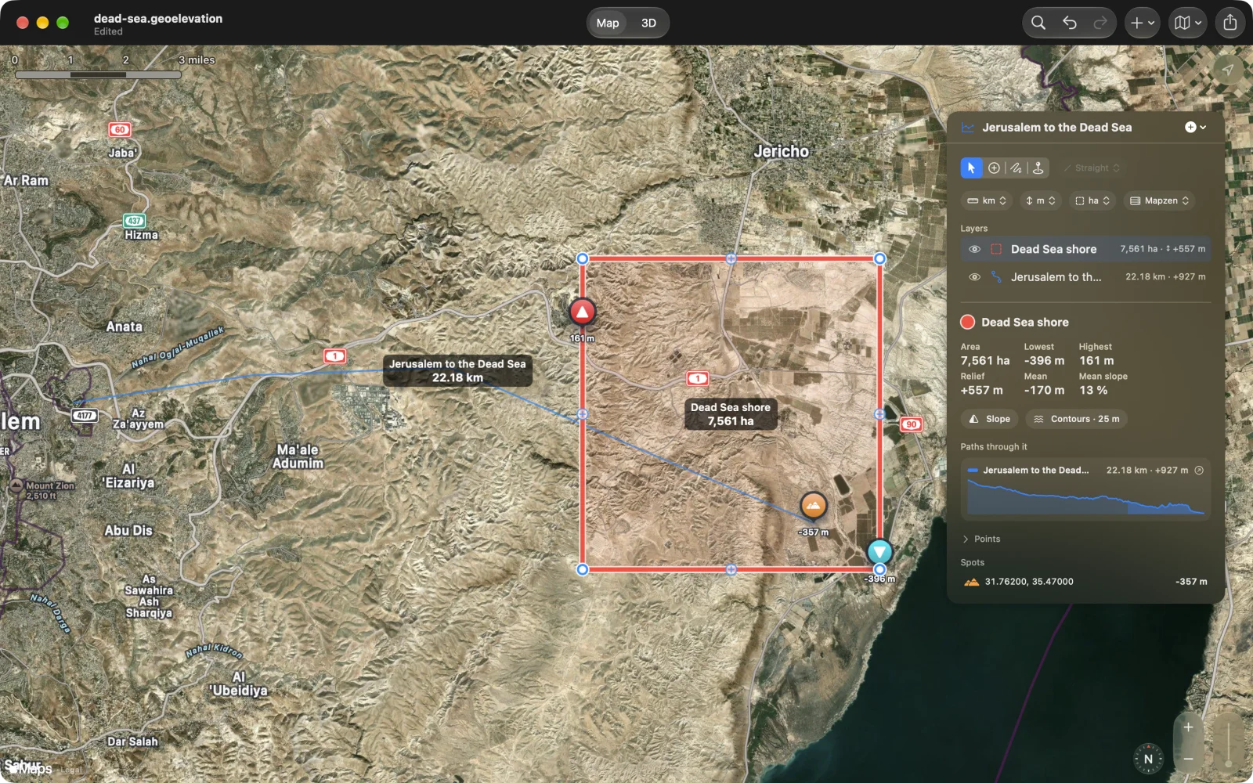Click the teal lowest point marker -396 m

click(x=879, y=551)
